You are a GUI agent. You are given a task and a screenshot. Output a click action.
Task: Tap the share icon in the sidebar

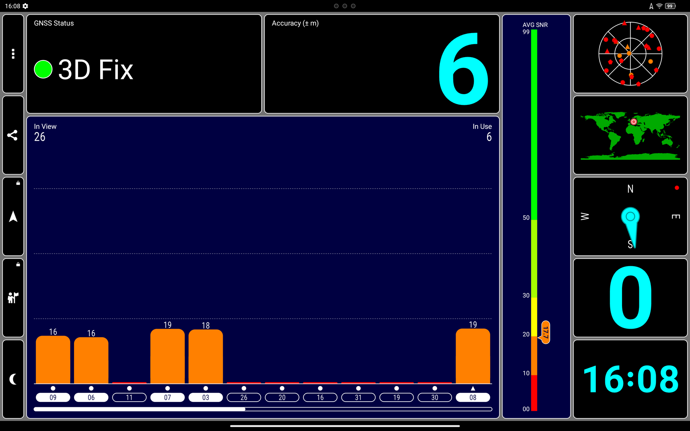click(13, 135)
